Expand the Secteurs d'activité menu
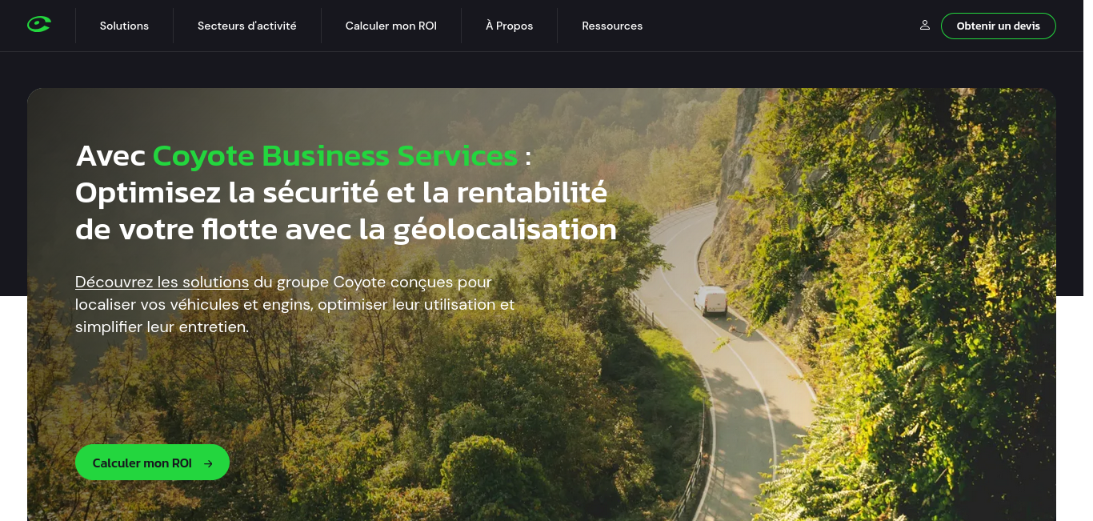Viewport: 1093px width, 521px height. [247, 26]
